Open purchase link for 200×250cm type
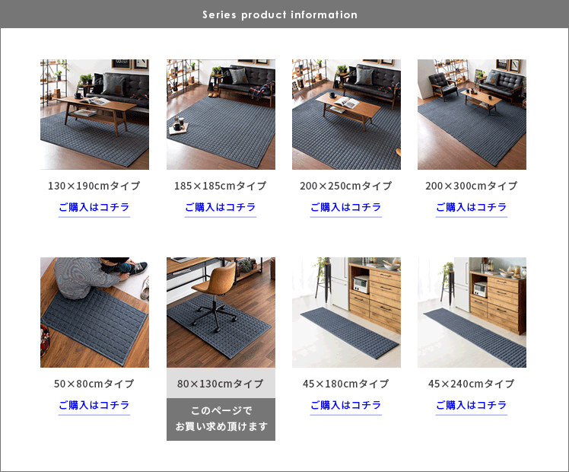 (346, 207)
